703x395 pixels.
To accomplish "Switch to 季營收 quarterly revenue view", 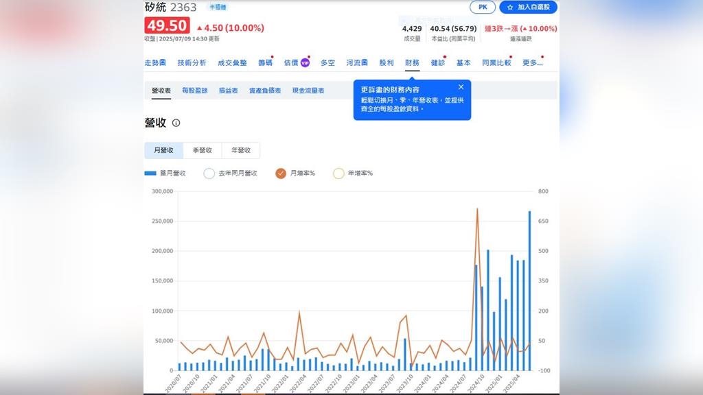I will tap(203, 150).
